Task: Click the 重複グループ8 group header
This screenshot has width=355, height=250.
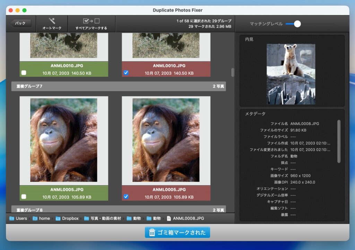Action: click(119, 210)
